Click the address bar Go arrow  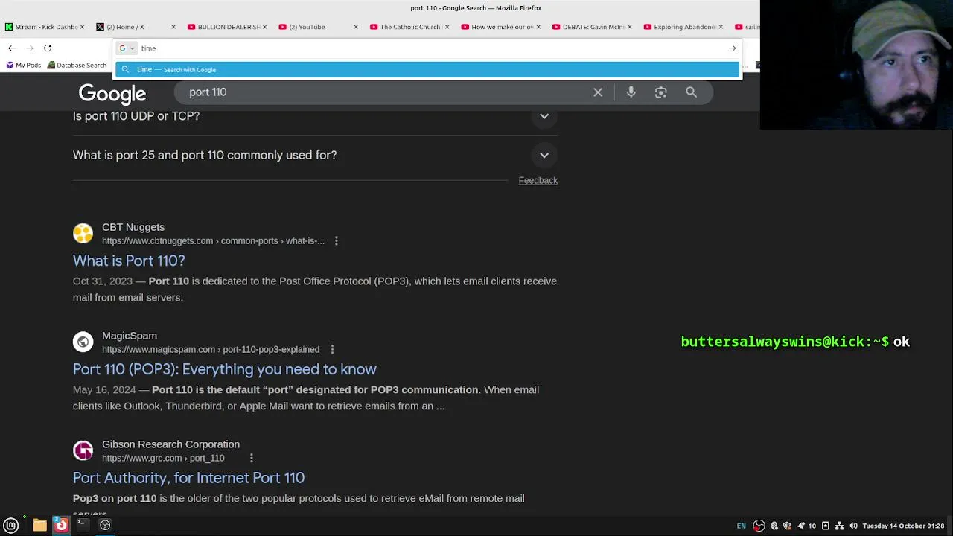click(x=732, y=48)
